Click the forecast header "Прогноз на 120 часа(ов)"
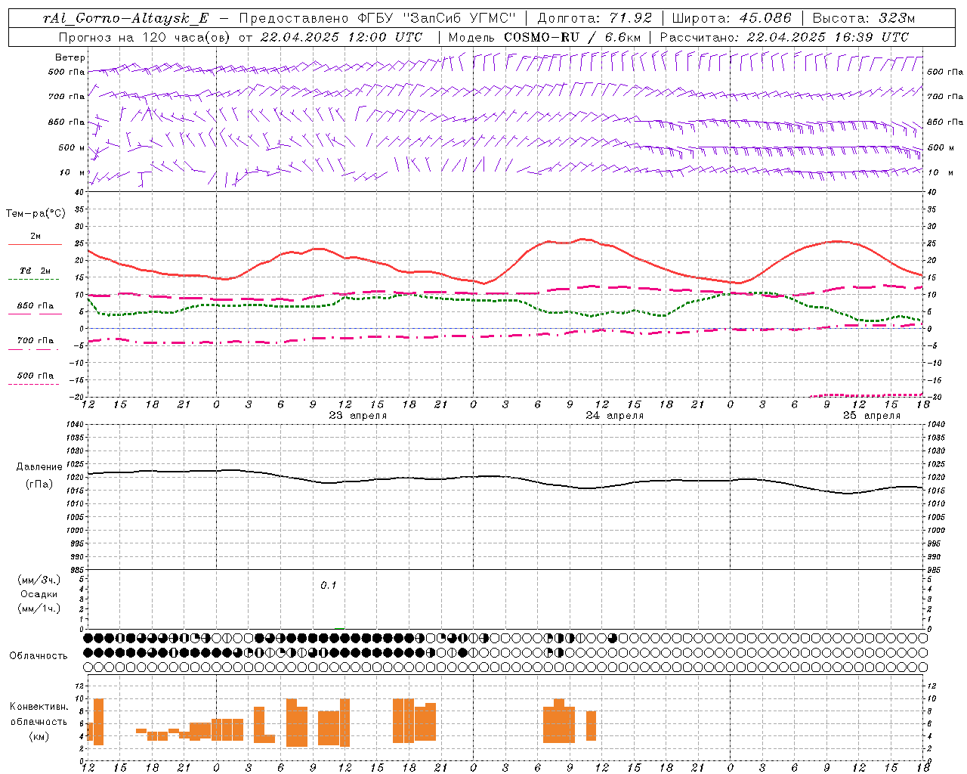Viewport: 967px width, 774px height. coord(145,37)
